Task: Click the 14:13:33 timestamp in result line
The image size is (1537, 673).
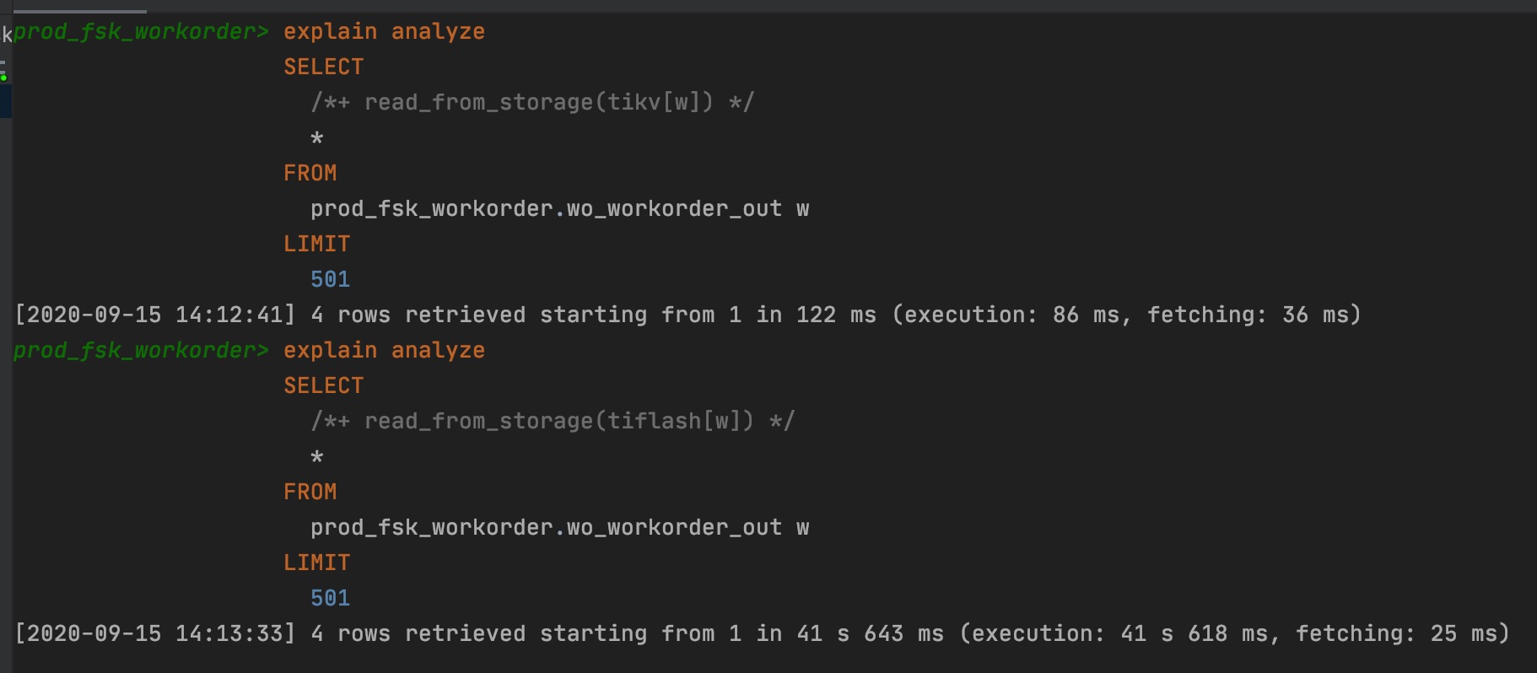Action: [x=229, y=634]
